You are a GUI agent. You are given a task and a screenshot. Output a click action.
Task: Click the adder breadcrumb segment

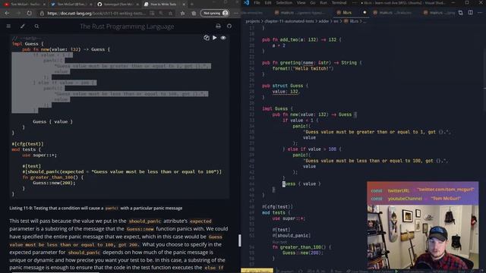323,21
